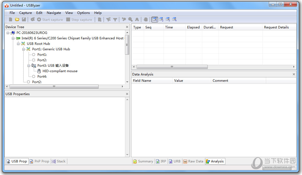
Task: Open the Help menu
Action: pos(98,13)
